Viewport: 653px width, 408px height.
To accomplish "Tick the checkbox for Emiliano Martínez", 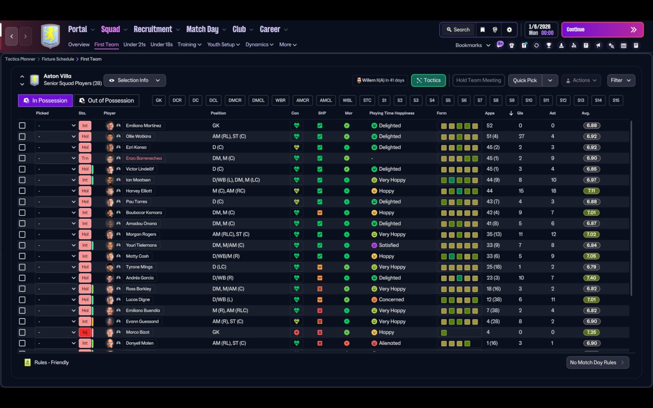I will (22, 125).
